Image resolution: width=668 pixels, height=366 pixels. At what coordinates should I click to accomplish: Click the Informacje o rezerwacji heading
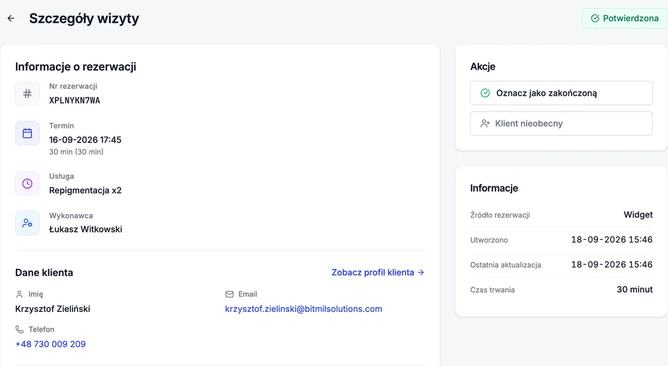pos(76,67)
